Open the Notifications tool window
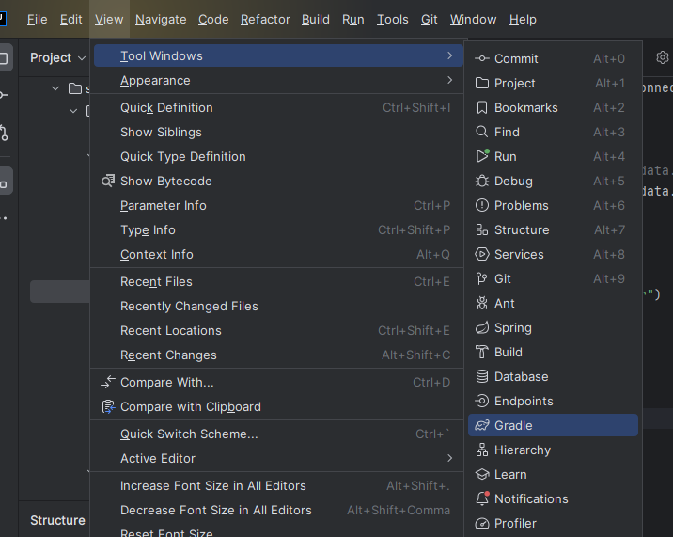This screenshot has height=537, width=673. click(x=553, y=498)
